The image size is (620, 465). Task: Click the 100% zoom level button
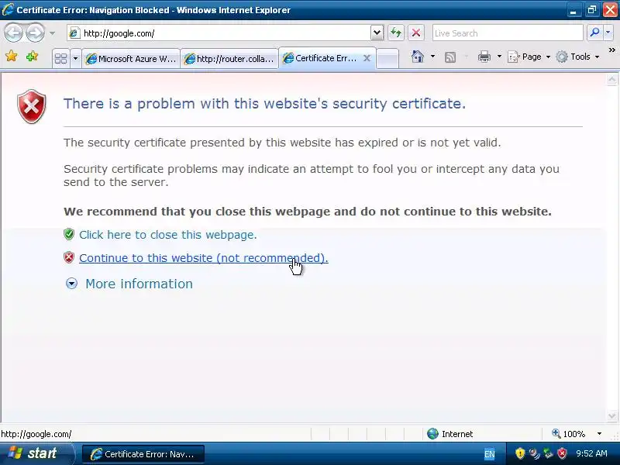pyautogui.click(x=568, y=434)
